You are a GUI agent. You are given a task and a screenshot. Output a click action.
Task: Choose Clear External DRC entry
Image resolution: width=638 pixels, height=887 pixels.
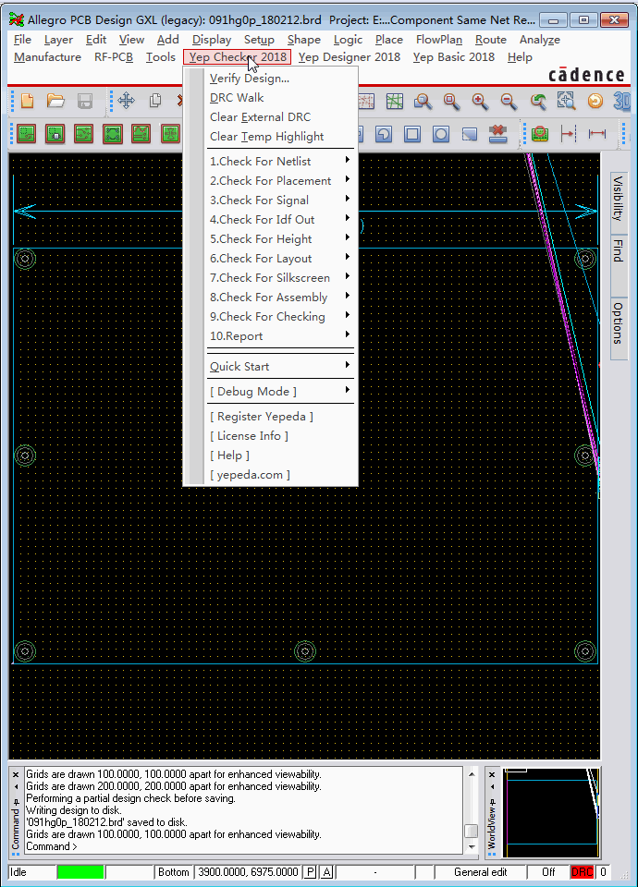(x=280, y=117)
